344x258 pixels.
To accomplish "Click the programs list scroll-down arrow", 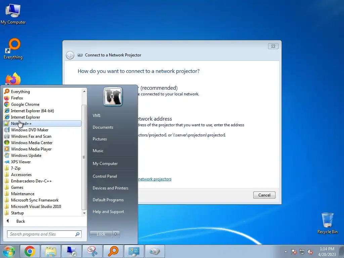I will pos(84,213).
